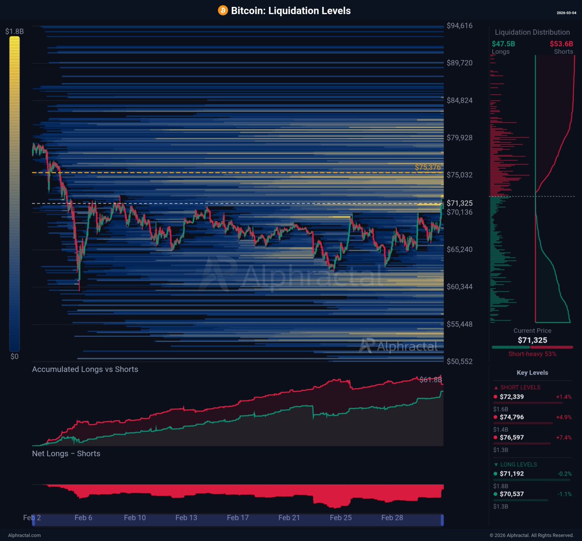Click the $47.5B Longs total

(503, 44)
